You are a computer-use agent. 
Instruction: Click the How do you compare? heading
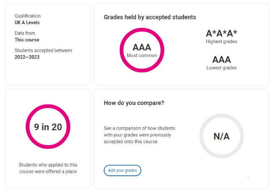tap(134, 103)
